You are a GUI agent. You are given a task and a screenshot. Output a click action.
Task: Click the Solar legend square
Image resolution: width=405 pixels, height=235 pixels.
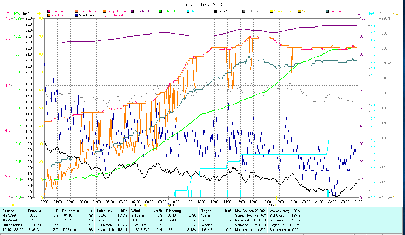pos(299,11)
